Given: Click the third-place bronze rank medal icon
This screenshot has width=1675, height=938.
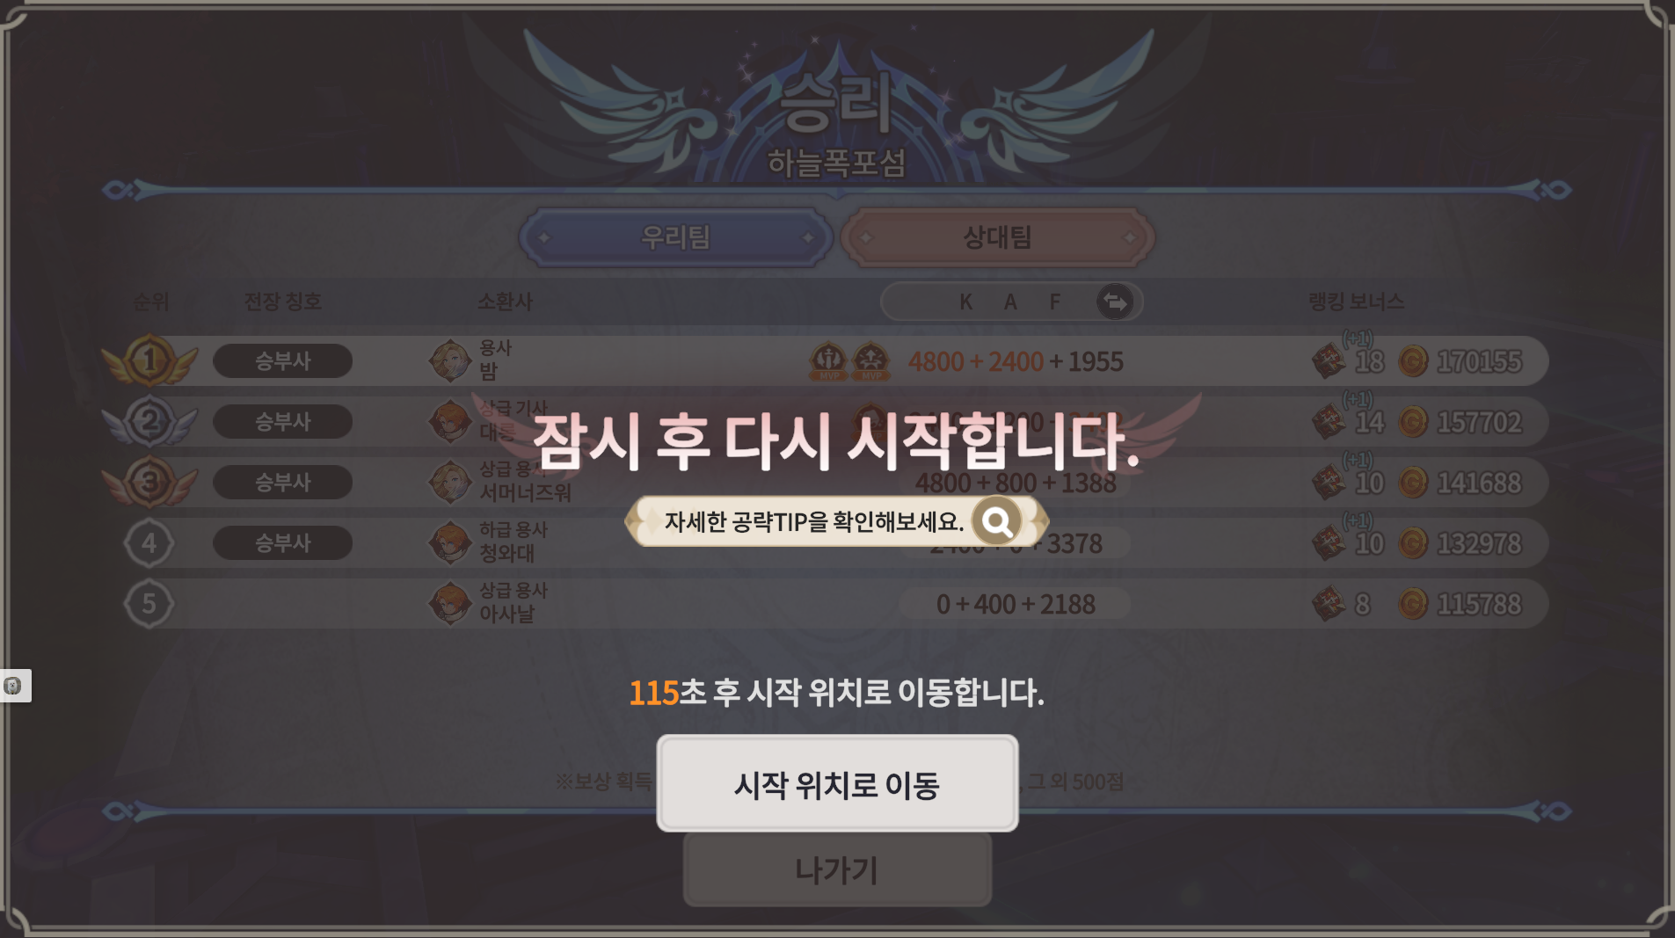Looking at the screenshot, I should click(x=149, y=482).
